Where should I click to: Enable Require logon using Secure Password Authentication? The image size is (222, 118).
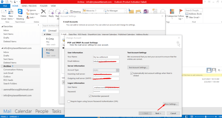[69, 101]
